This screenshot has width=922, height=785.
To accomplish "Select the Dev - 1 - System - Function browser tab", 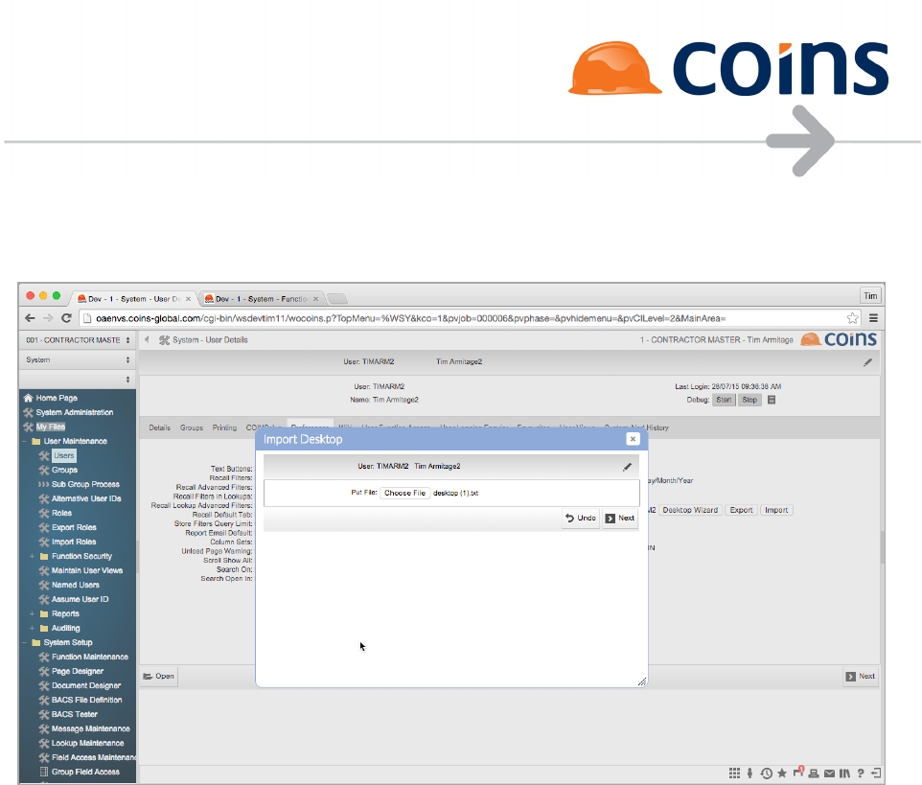I will [x=262, y=299].
